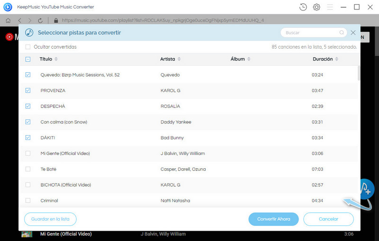This screenshot has width=379, height=241.
Task: Select the Daddy Yankee artist cell
Action: [x=176, y=122]
